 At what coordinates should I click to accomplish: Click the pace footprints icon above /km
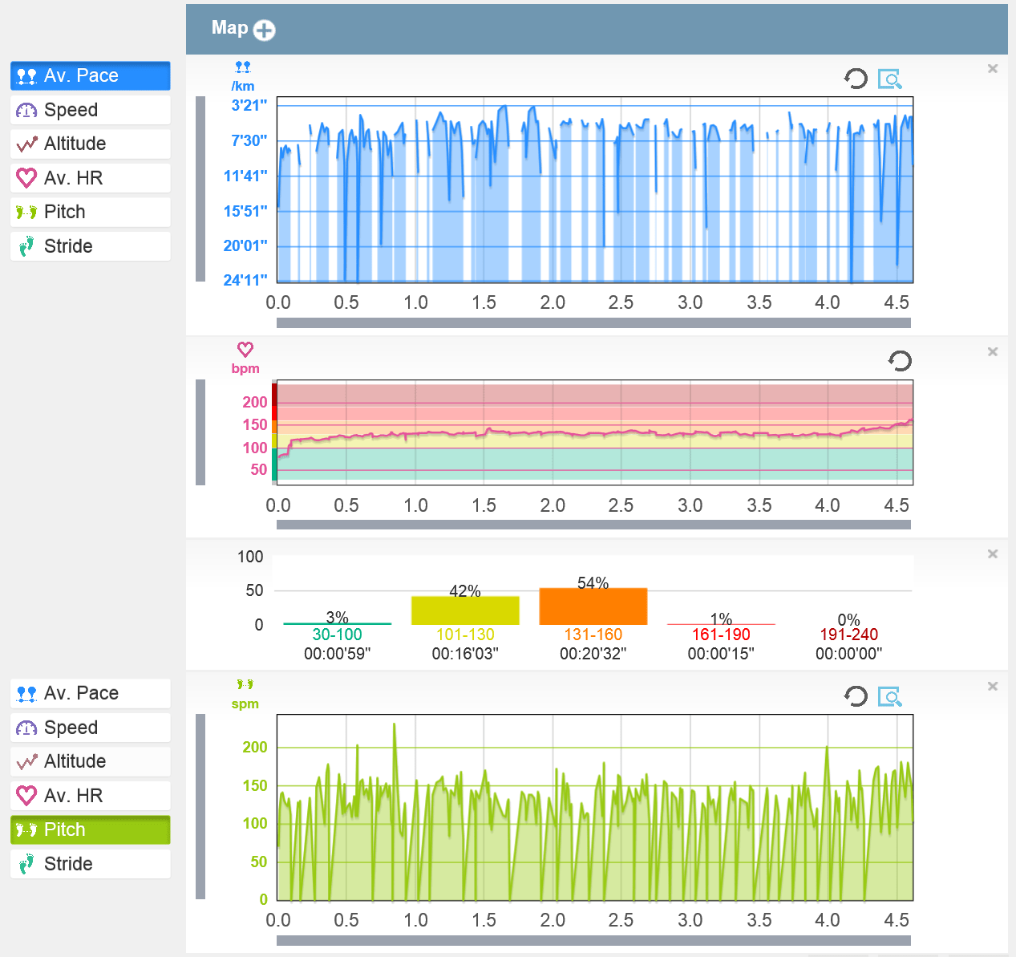click(243, 67)
